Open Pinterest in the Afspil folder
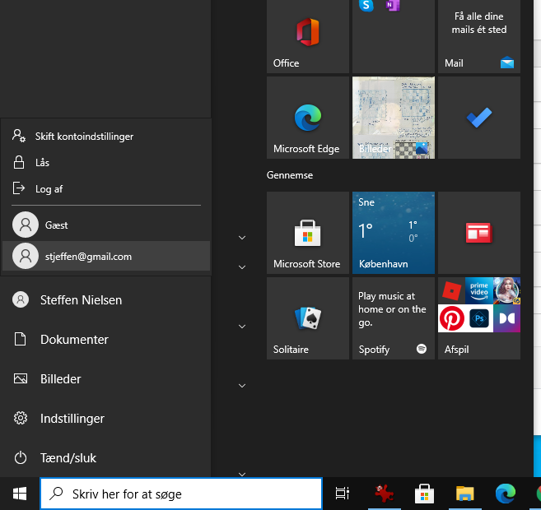This screenshot has height=510, width=541. (x=451, y=318)
